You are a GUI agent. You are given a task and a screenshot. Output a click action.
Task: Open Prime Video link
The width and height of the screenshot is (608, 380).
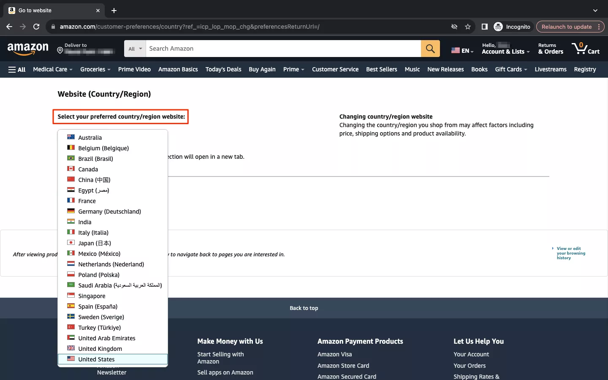pyautogui.click(x=134, y=69)
